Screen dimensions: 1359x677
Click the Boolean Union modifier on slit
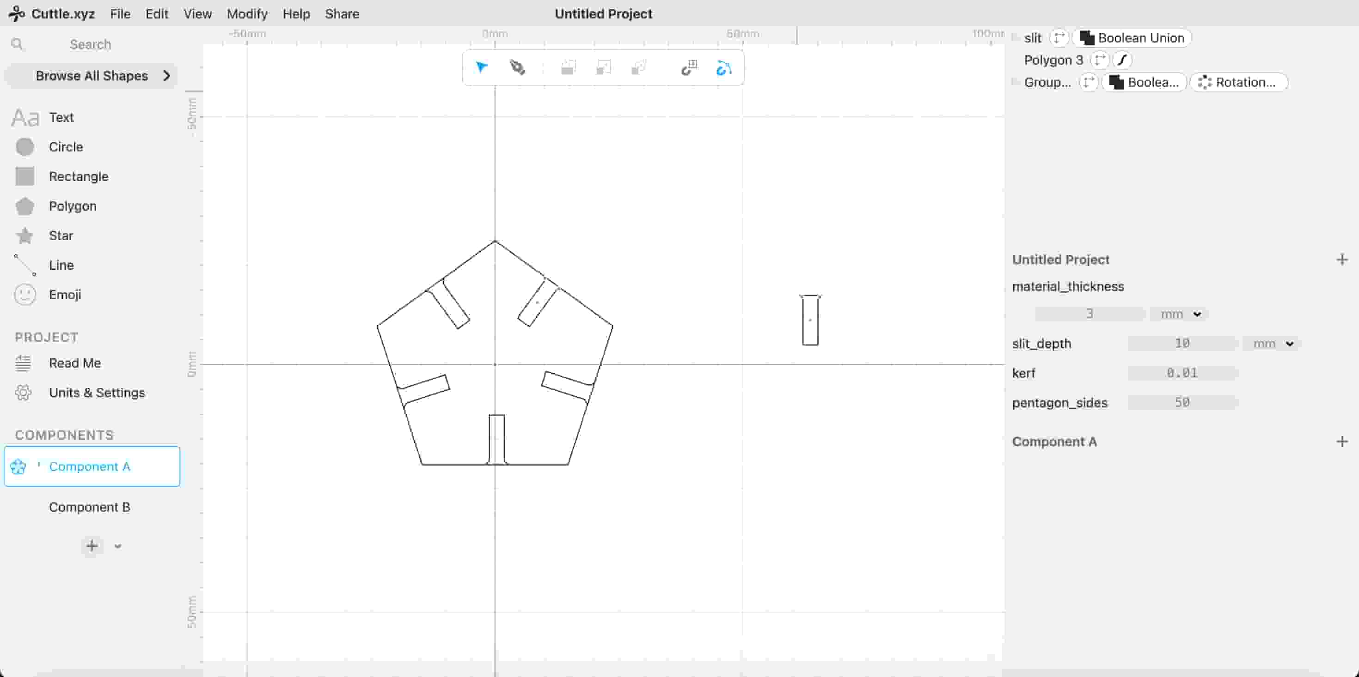[1132, 38]
